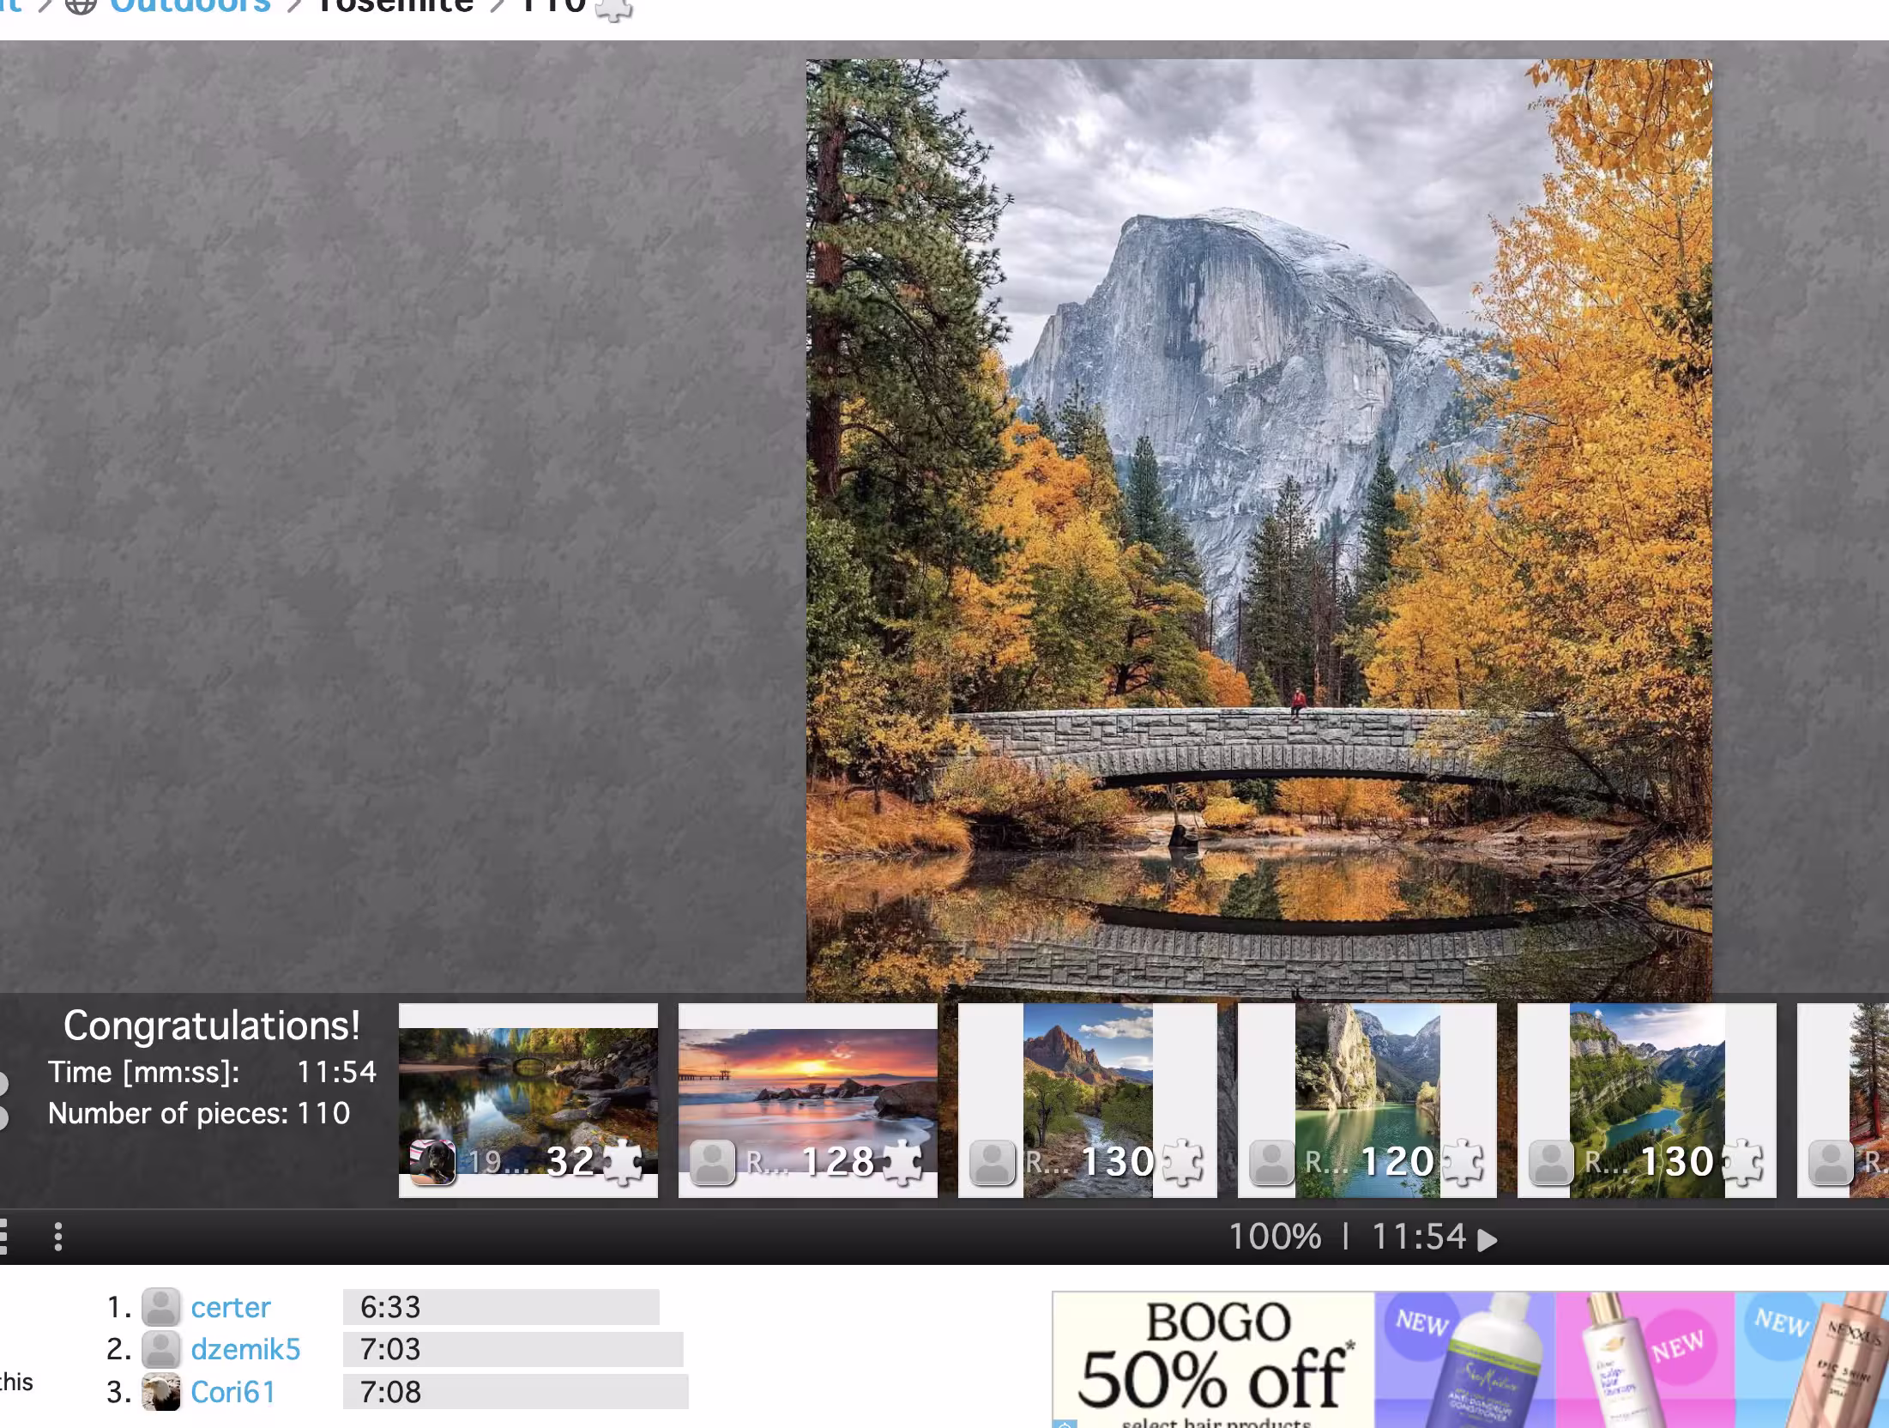
Task: Open Cori61's profile link
Action: (x=232, y=1392)
